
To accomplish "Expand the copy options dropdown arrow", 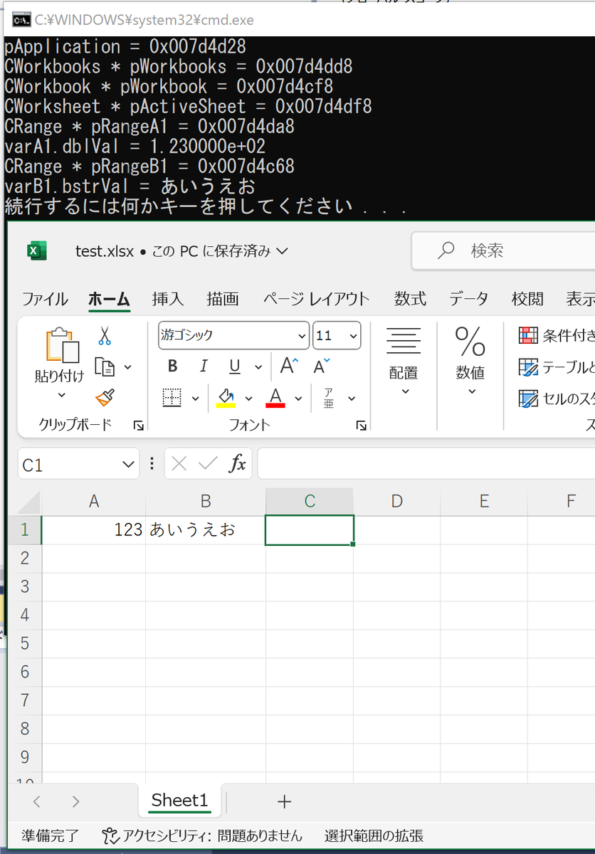I will [128, 367].
